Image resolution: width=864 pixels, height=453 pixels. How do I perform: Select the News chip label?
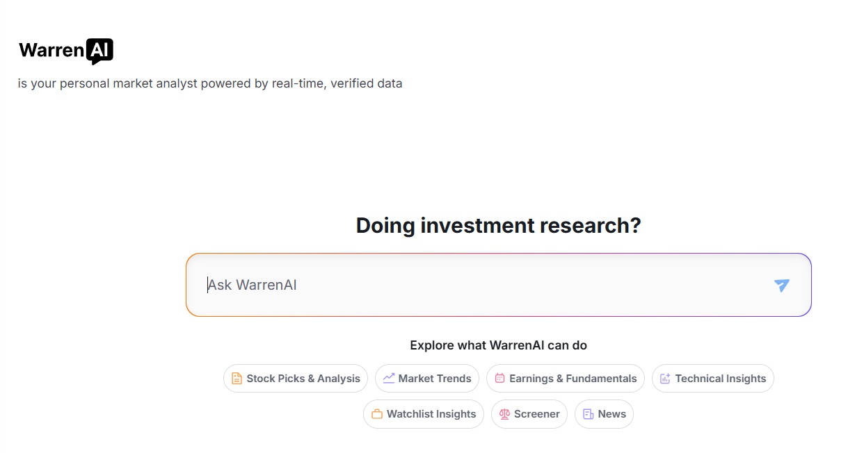tap(612, 414)
